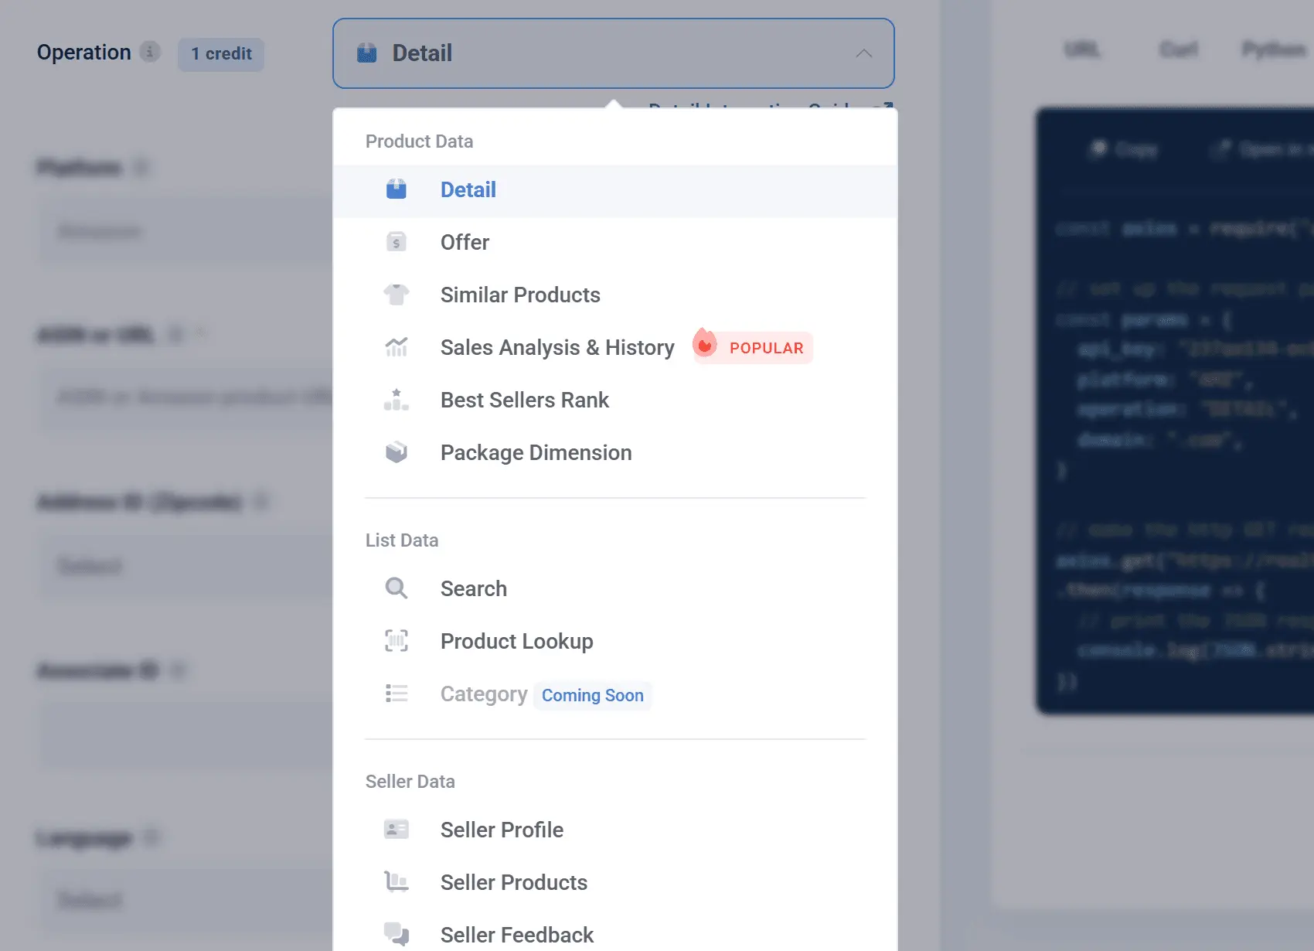Pick Best Sellers Rank operation
This screenshot has height=951, width=1314.
[615, 401]
